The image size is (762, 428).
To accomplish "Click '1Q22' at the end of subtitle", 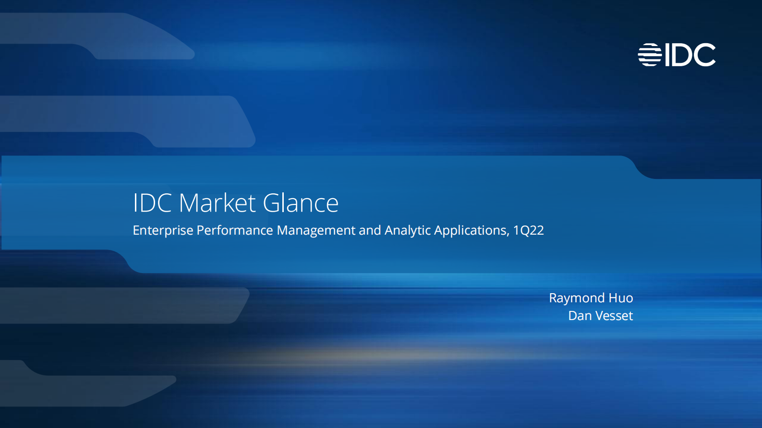I will (528, 230).
